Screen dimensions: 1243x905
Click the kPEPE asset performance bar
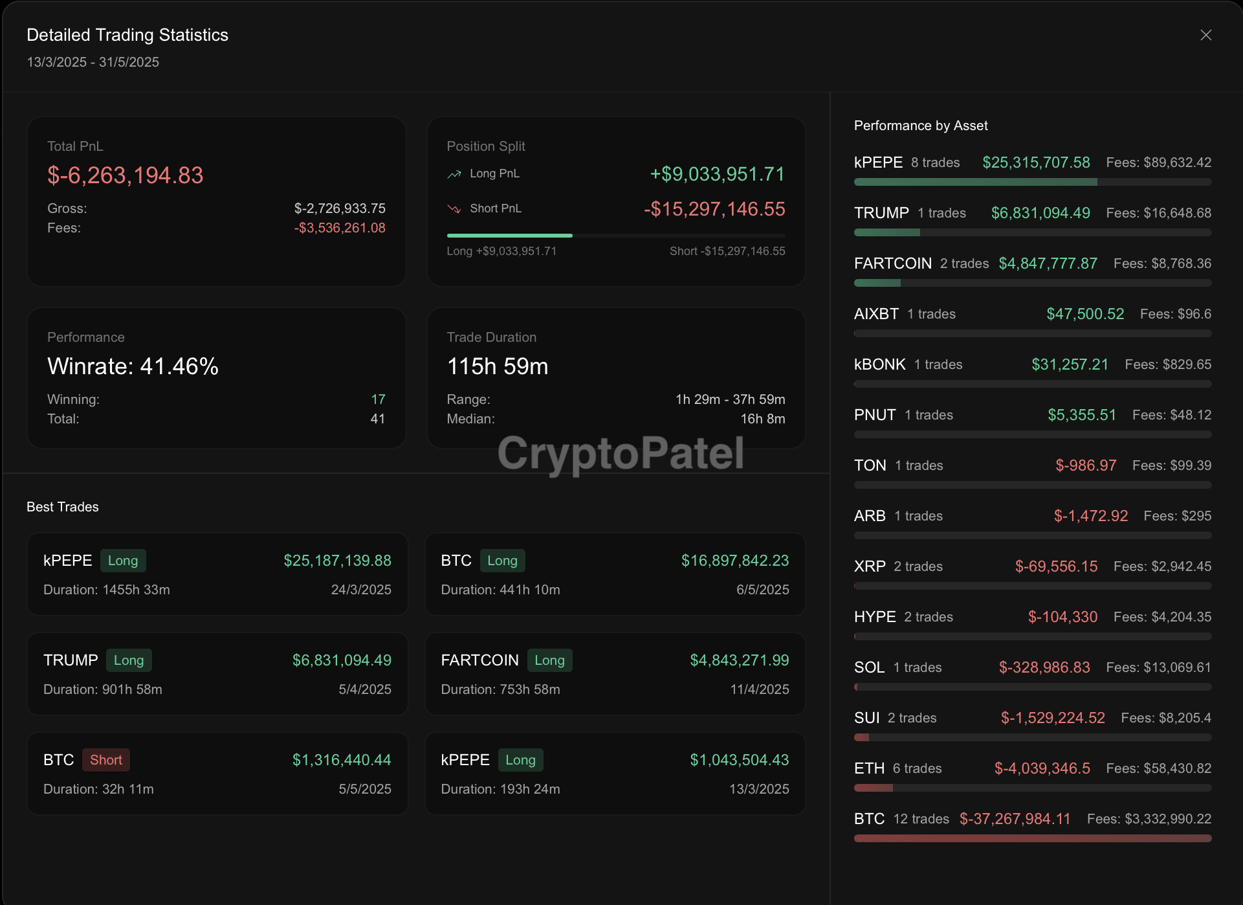tap(1032, 183)
